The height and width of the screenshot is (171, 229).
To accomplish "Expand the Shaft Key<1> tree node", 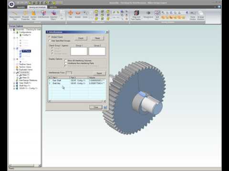I will coord(14,85).
